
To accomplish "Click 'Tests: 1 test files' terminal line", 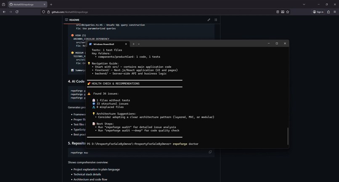I will [107, 50].
